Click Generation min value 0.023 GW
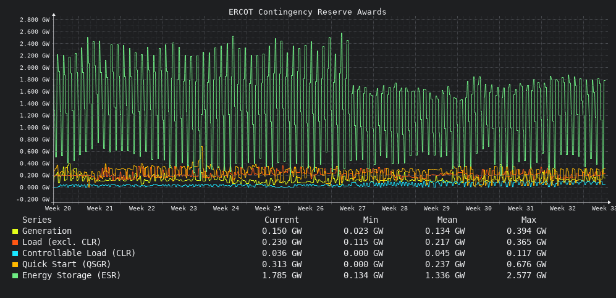The width and height of the screenshot is (616, 298). pos(363,231)
